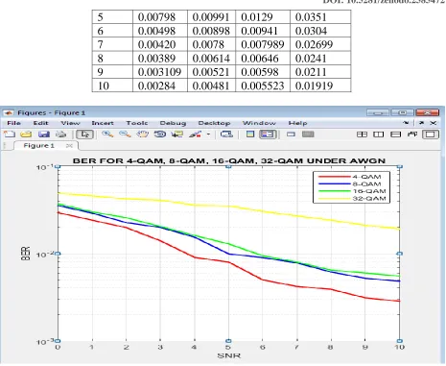
Task: Click the table cell 0.003109
Action: tap(159, 72)
